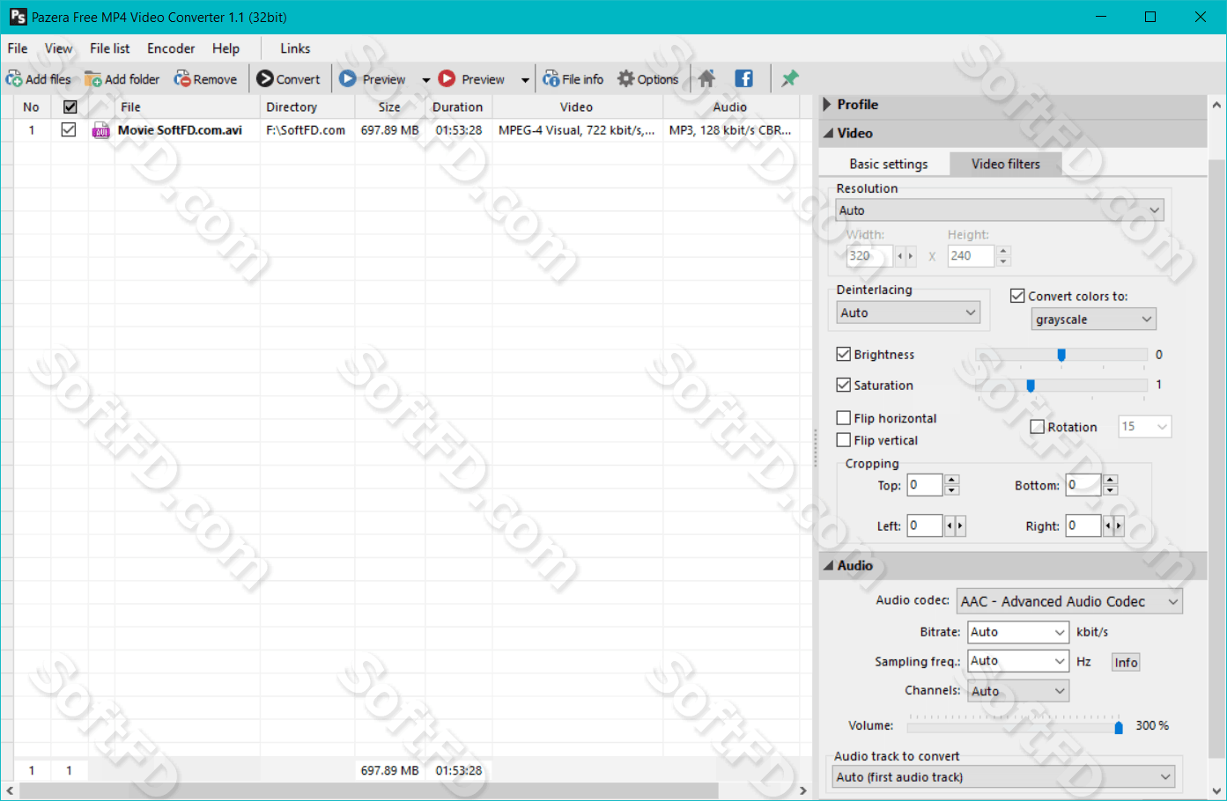Toggle the select-all checkbox in list header
This screenshot has height=801, width=1227.
coord(70,107)
